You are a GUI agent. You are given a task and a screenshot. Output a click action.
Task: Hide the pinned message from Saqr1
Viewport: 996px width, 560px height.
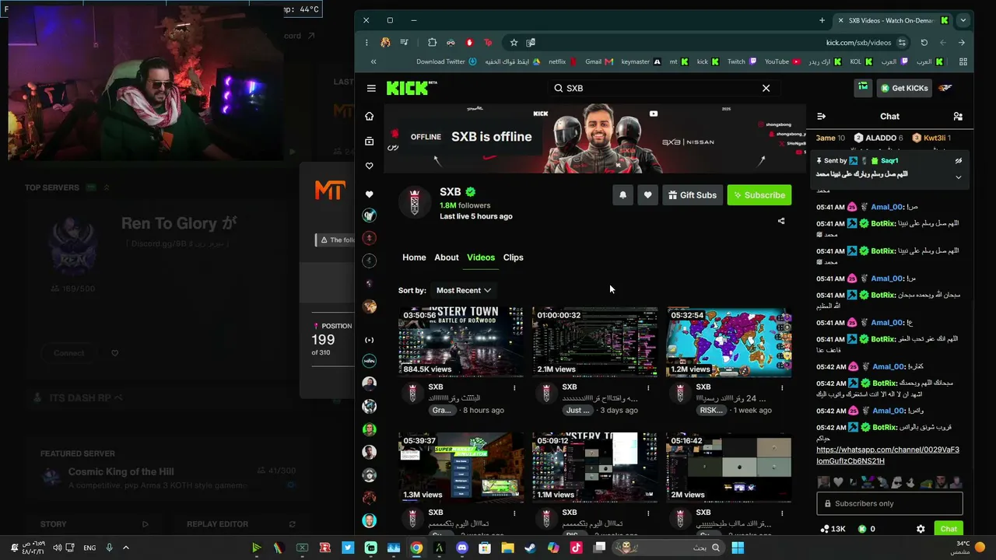pos(959,161)
